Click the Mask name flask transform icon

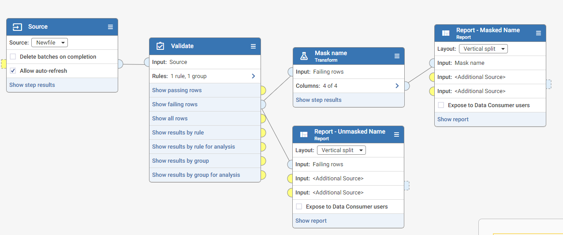pyautogui.click(x=304, y=56)
